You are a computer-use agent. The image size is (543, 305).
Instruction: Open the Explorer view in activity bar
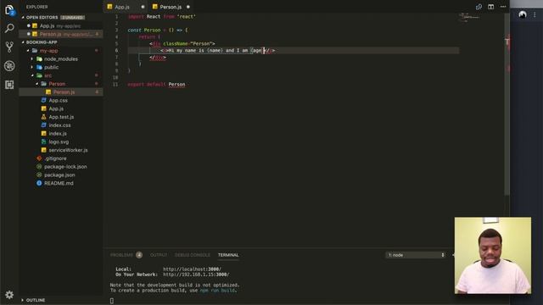click(9, 10)
